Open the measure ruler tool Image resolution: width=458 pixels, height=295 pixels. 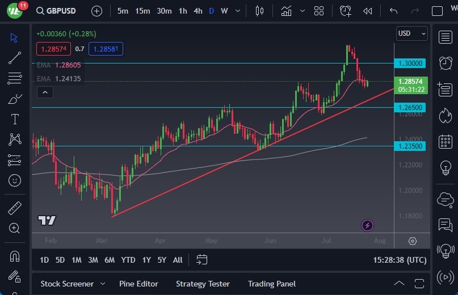(x=15, y=208)
